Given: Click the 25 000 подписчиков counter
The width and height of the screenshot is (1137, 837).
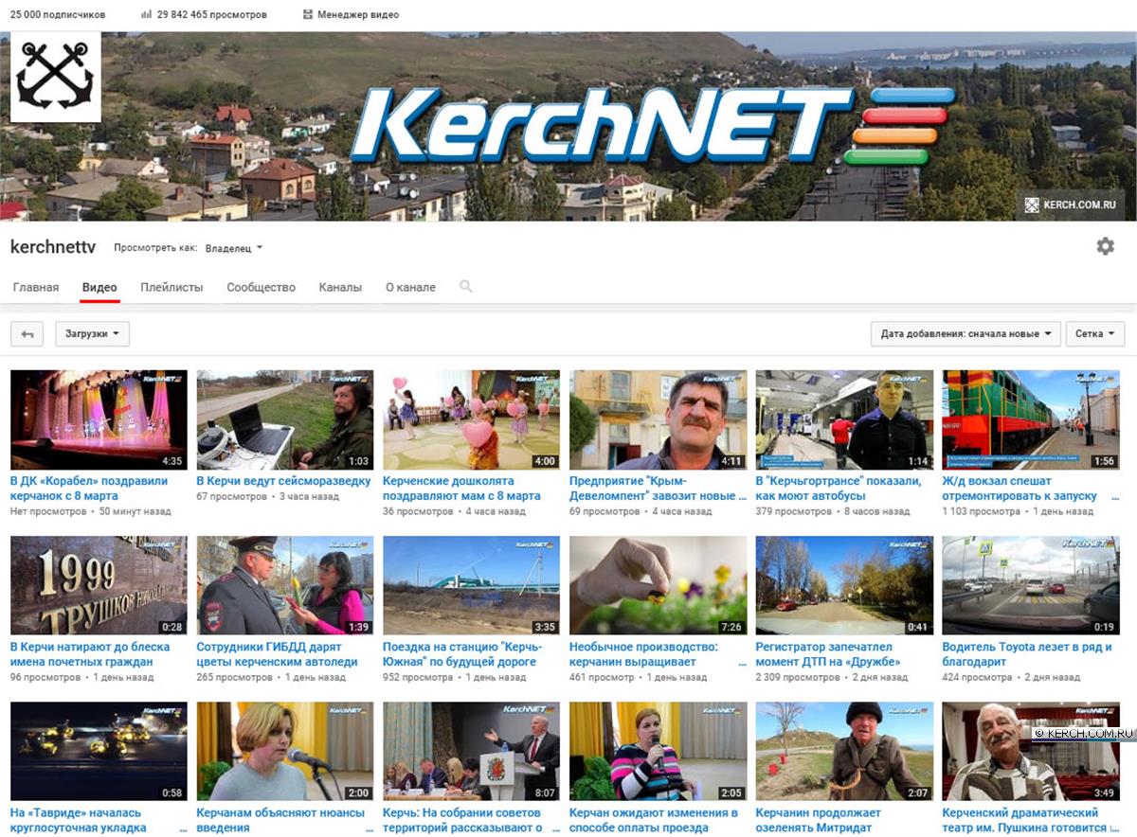Looking at the screenshot, I should tap(58, 15).
